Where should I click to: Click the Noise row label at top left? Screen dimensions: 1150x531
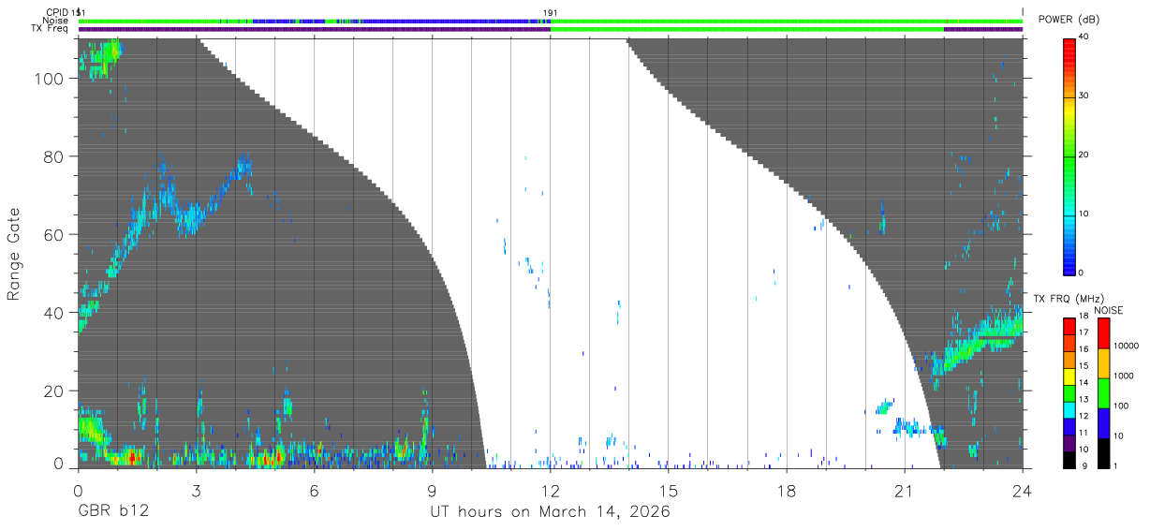tap(54, 21)
